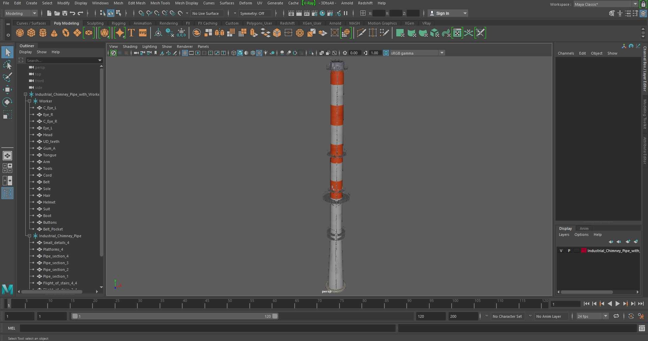Viewport: 648px width, 341px height.
Task: Create a polygon cube from the shelf
Action: pos(31,33)
